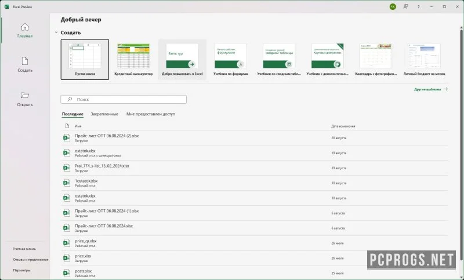Screen dimensions: 464x280
Task: Click the 20 августа date cell
Action: point(339,138)
